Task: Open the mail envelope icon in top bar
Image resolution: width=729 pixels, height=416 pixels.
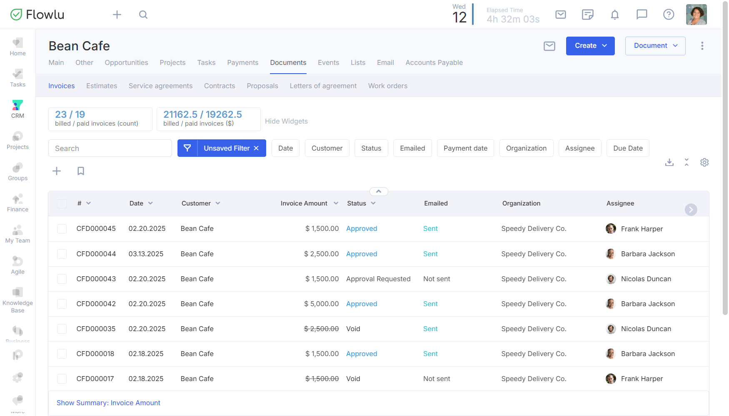Action: pyautogui.click(x=561, y=15)
